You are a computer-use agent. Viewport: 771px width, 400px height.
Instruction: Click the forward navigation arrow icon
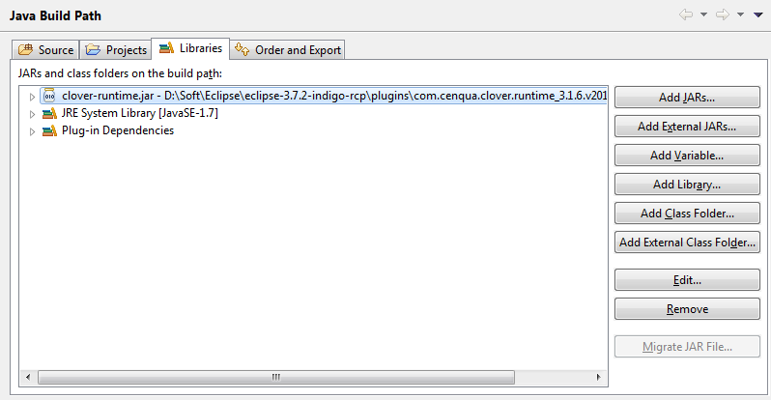click(722, 14)
